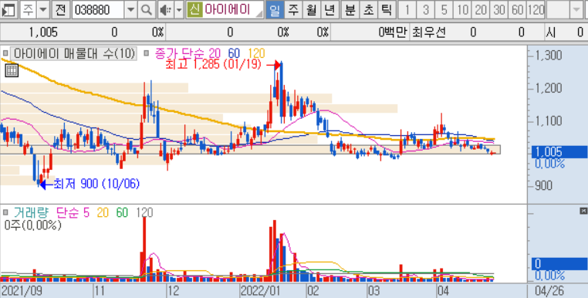Click the 전 button
Image resolution: width=588 pixels, height=298 pixels.
click(x=60, y=10)
